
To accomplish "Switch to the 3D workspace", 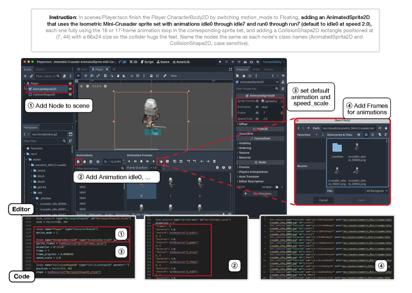I will (x=134, y=62).
